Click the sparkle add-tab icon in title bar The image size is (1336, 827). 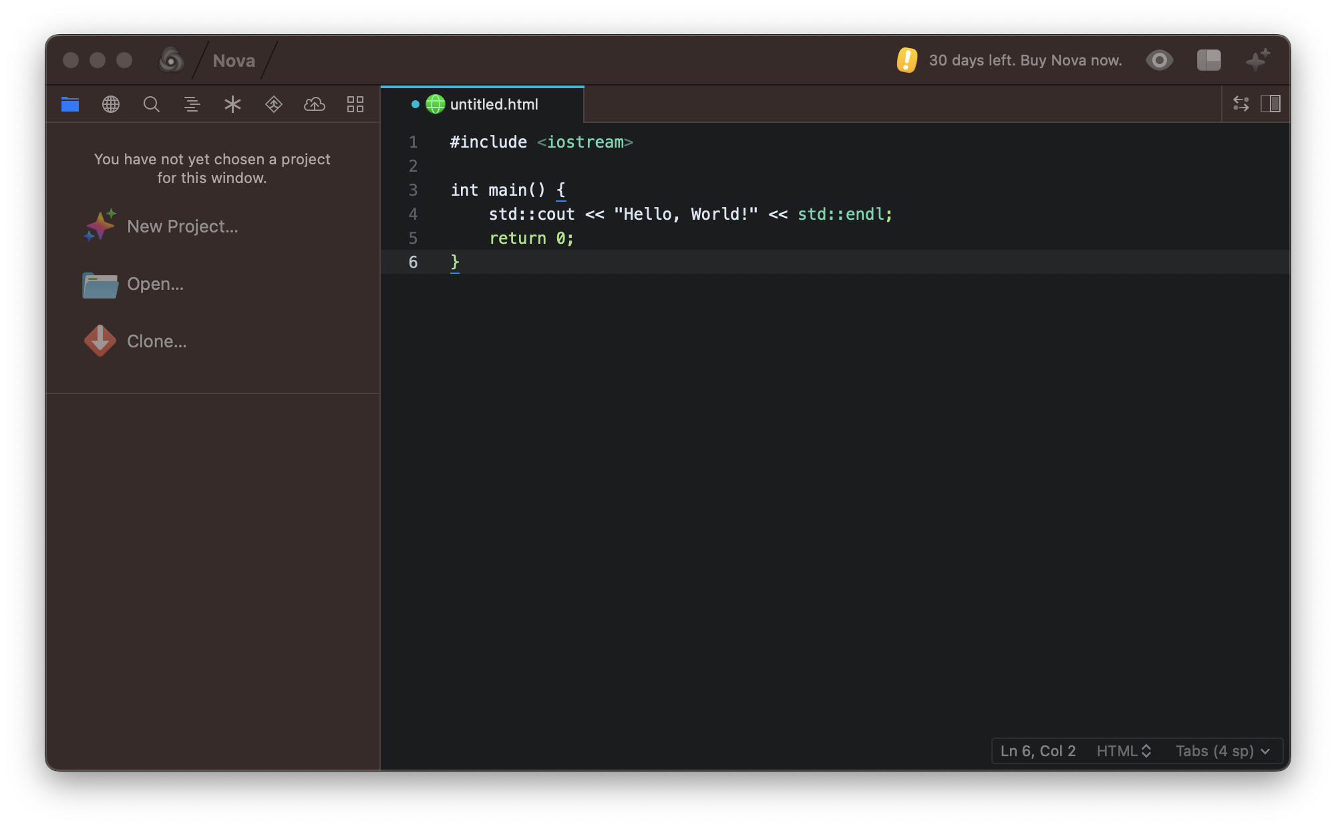[x=1258, y=60]
